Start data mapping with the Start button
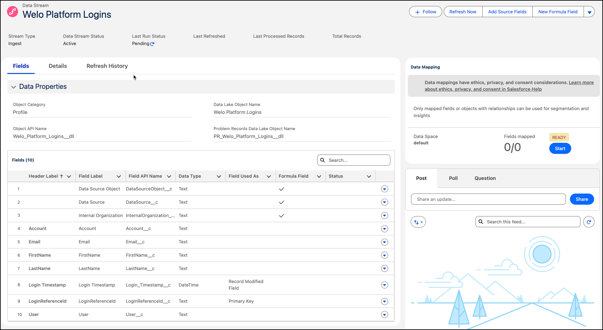Screen dimensions: 603x330 (x=560, y=148)
